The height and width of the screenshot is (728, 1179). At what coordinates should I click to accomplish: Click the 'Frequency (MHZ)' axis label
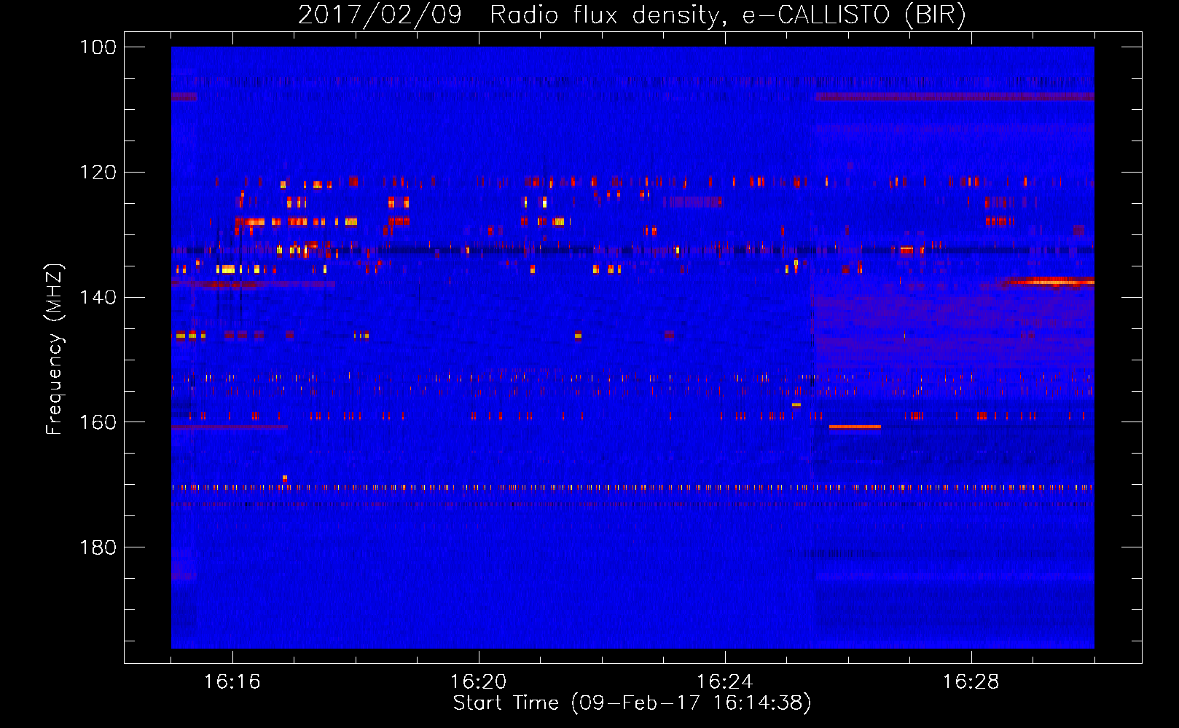click(55, 348)
